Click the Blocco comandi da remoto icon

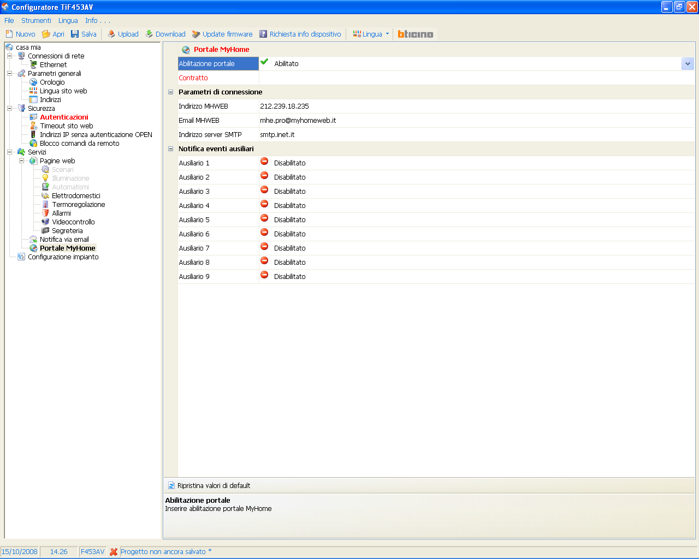pyautogui.click(x=33, y=143)
